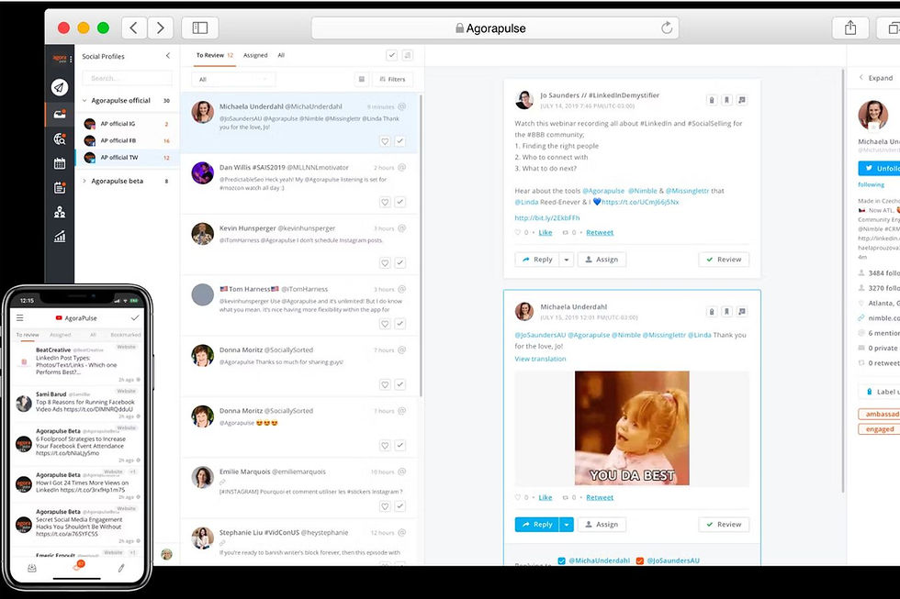This screenshot has height=599, width=900.
Task: Mark first Donna Moritz item as reviewed
Action: 400,384
